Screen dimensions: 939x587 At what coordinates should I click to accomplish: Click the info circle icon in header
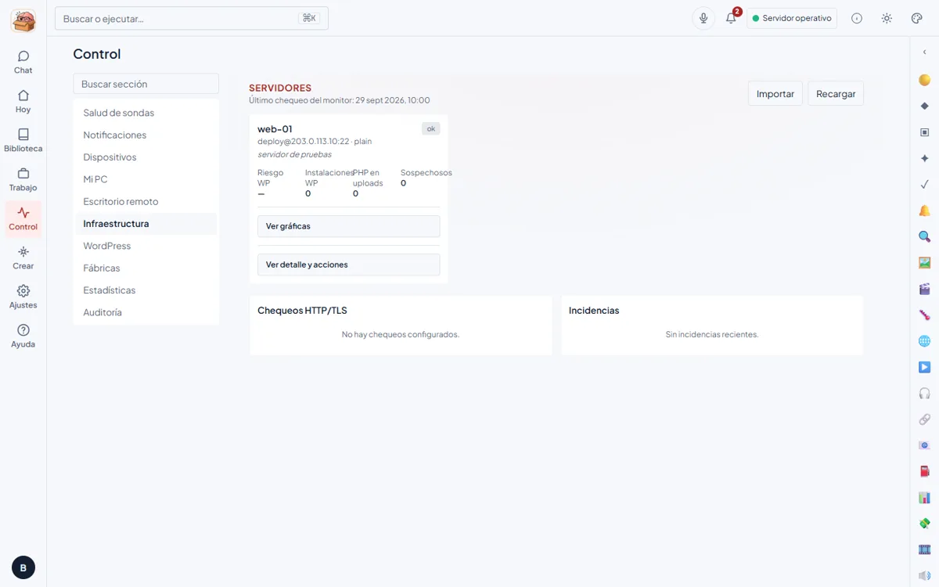pyautogui.click(x=857, y=18)
